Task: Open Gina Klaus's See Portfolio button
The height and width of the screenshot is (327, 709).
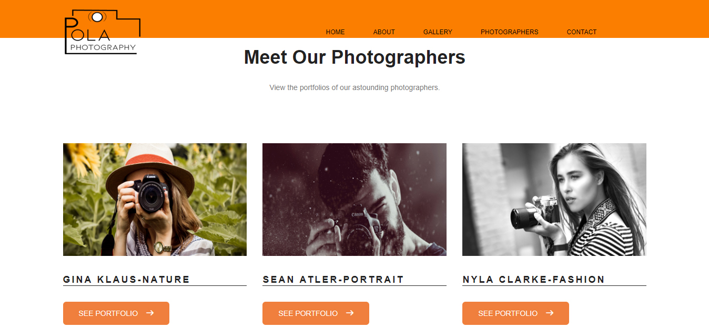Action: pos(116,313)
